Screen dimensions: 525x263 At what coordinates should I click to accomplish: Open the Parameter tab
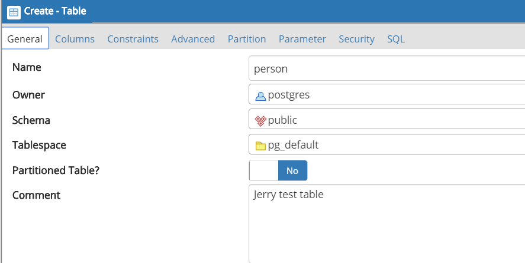pyautogui.click(x=302, y=39)
